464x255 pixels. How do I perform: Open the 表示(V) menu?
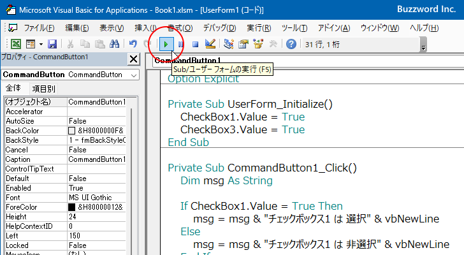[x=112, y=28]
